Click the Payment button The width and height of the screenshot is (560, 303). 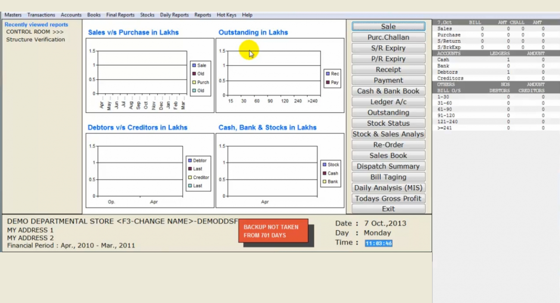coord(388,80)
